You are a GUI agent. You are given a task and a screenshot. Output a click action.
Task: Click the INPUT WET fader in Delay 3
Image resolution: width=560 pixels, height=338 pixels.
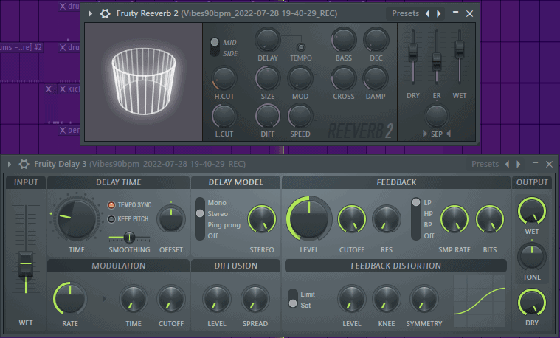point(26,264)
